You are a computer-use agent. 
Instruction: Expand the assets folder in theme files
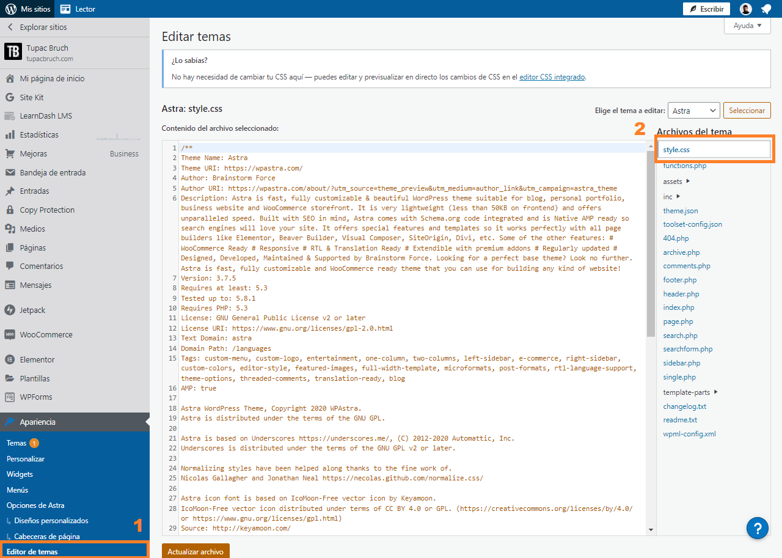[x=671, y=182]
